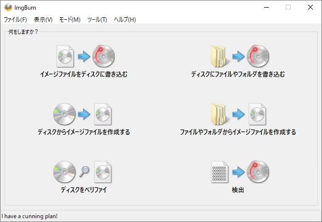Viewport: 322px width, 222px height.
Task: Open the ファイル(F) menu
Action: pos(15,20)
